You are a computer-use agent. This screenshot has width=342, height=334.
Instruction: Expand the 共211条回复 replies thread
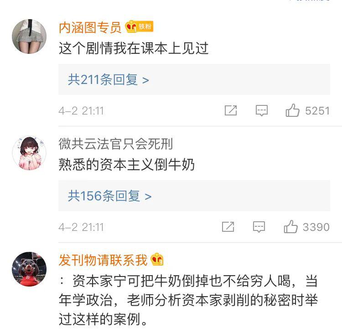[194, 79]
